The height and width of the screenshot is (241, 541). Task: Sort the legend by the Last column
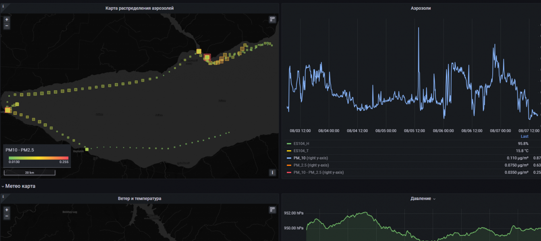point(524,137)
